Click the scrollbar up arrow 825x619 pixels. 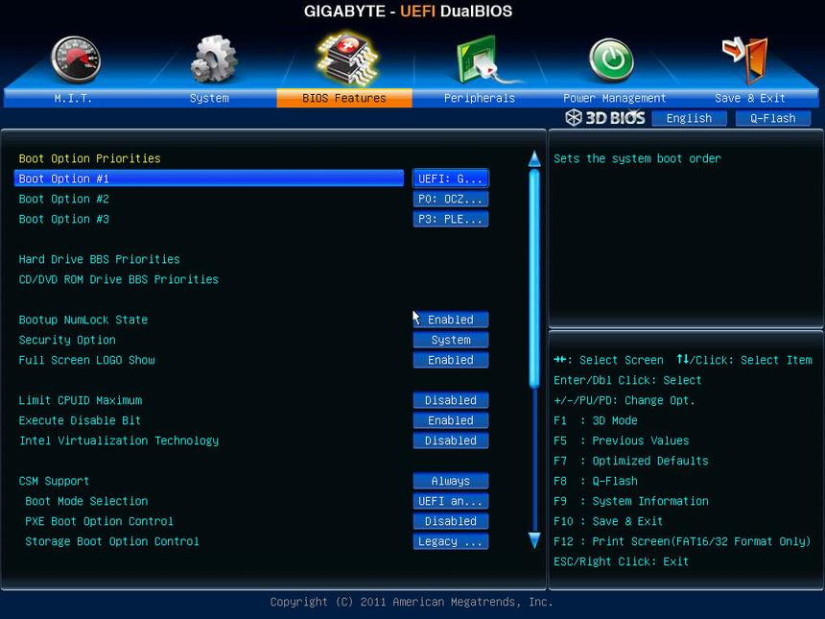coord(534,158)
